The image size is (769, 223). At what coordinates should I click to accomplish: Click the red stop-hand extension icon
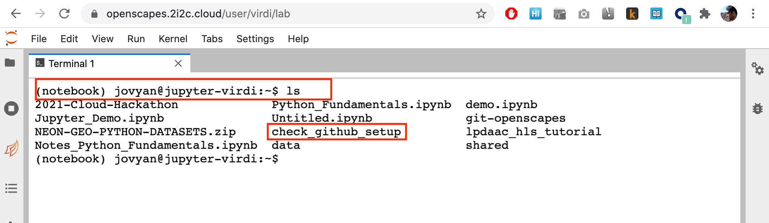pos(511,14)
